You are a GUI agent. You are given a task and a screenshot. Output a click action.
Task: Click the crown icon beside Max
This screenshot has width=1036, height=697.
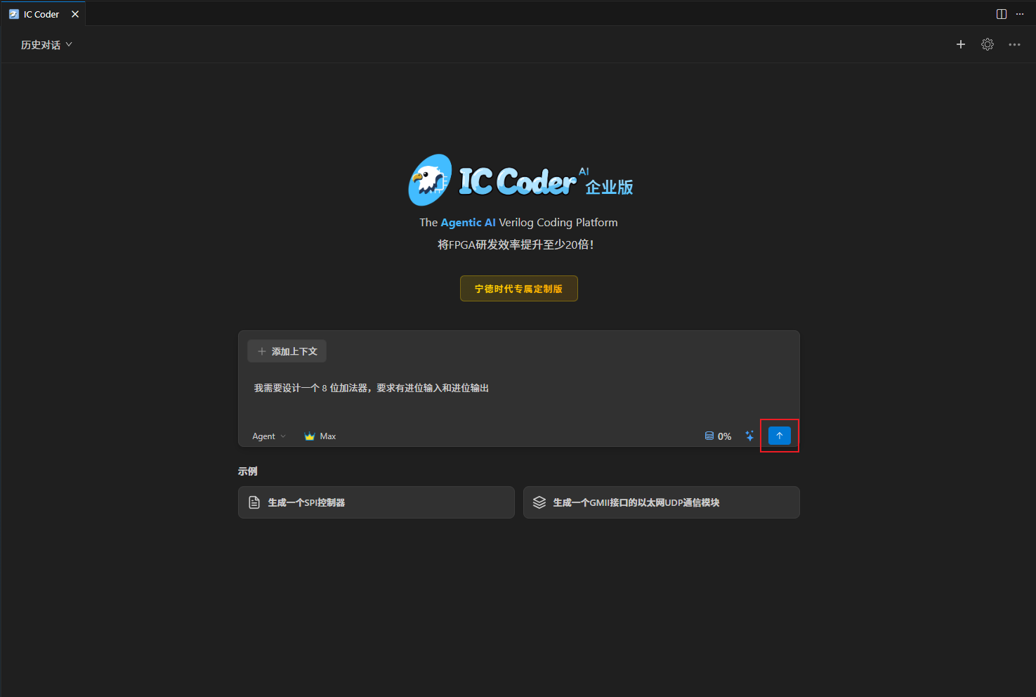309,436
